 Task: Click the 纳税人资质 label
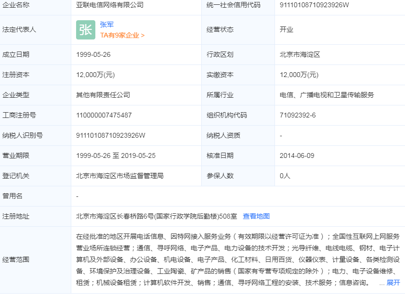point(223,135)
